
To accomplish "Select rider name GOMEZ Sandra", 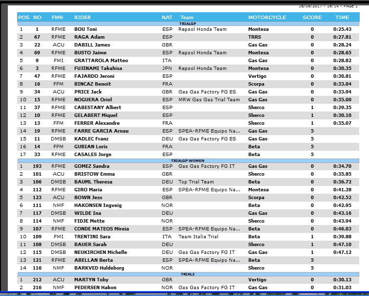I will pyautogui.click(x=92, y=166).
